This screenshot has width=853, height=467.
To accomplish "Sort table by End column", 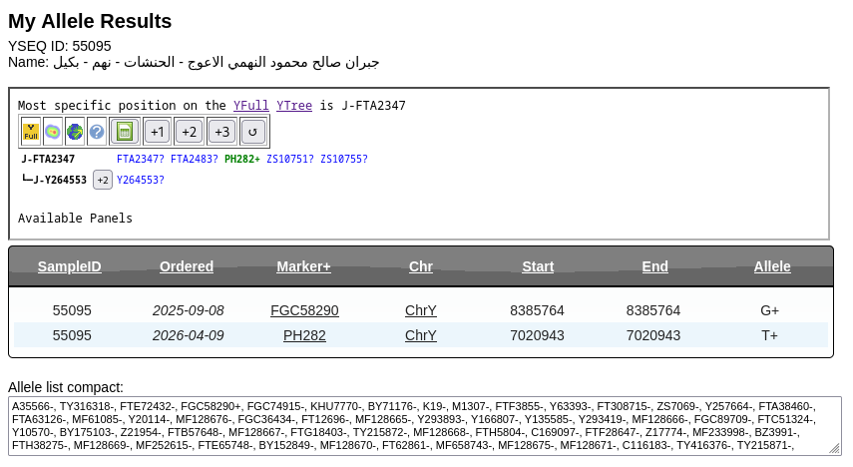I will pos(655,266).
